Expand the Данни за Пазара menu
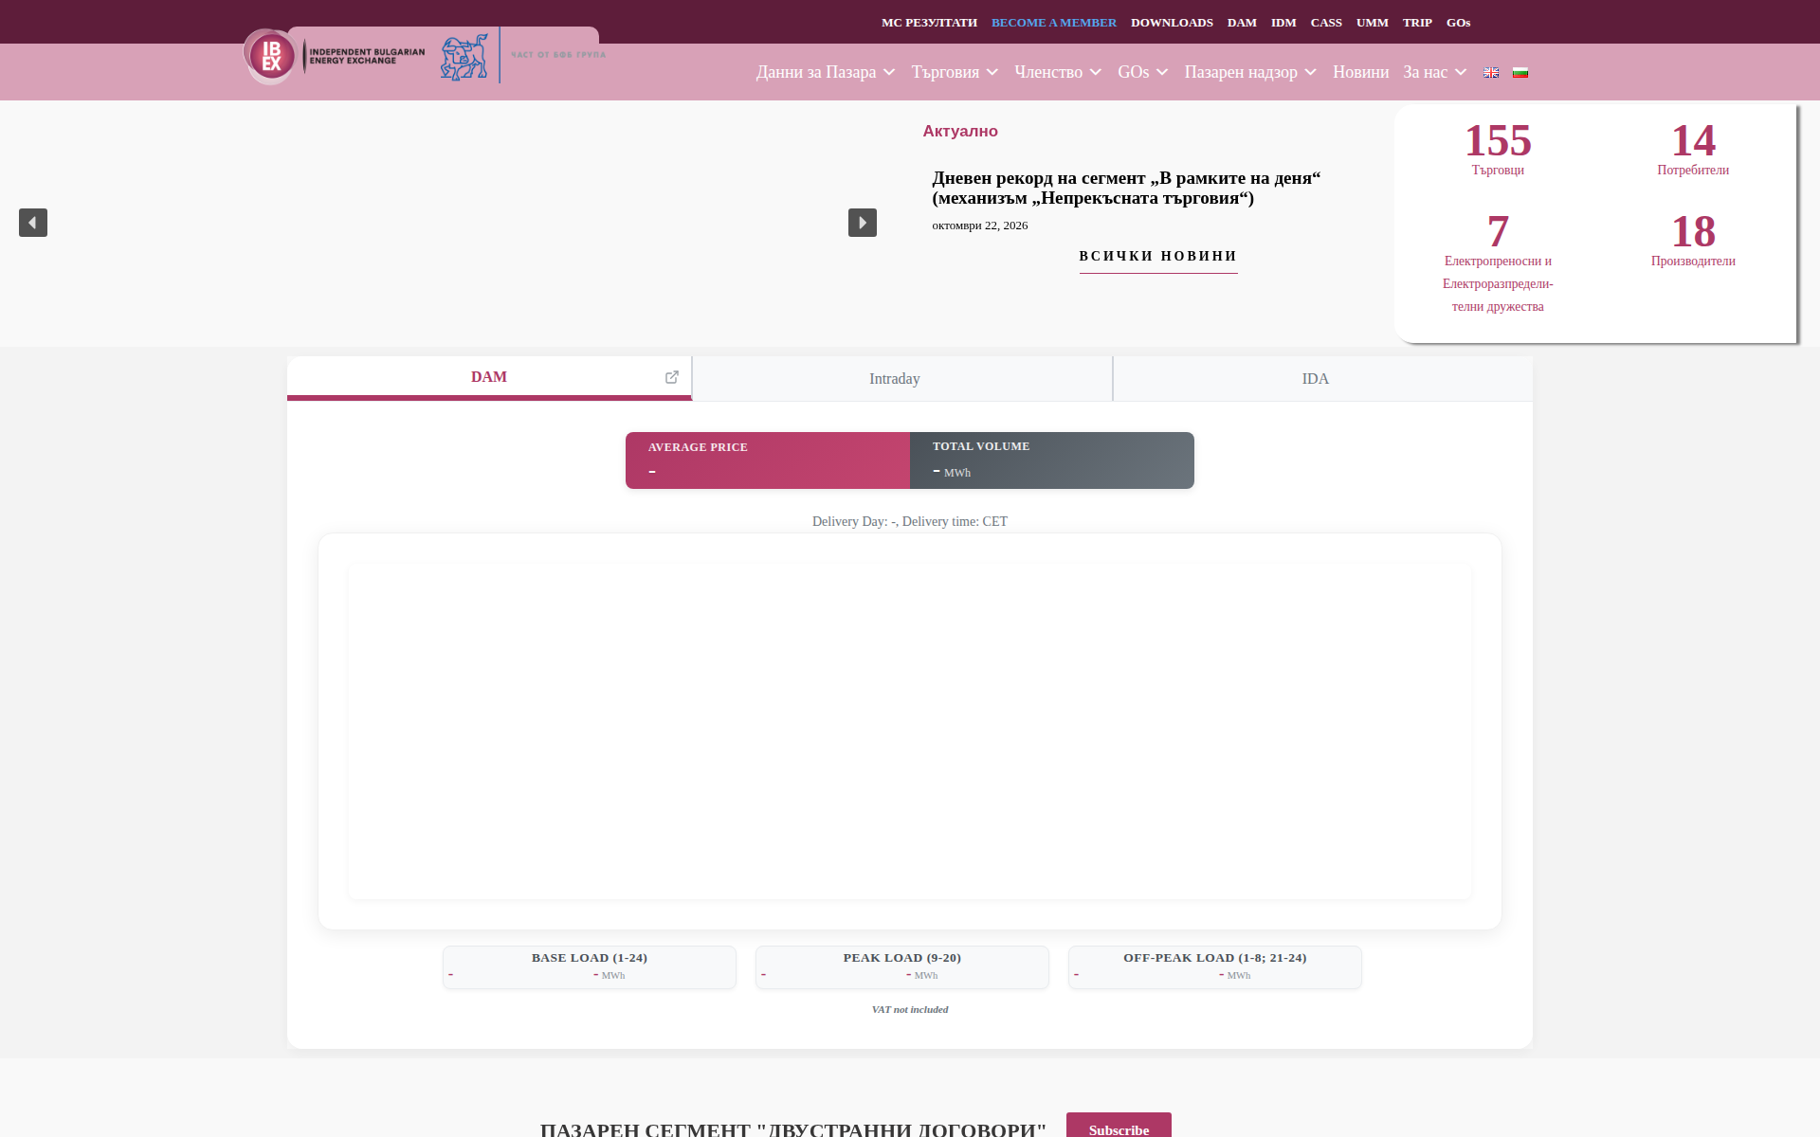The width and height of the screenshot is (1820, 1137). point(826,72)
